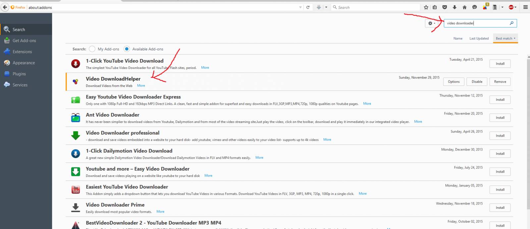Image resolution: width=530 pixels, height=229 pixels.
Task: Click the Easy Video Downloader green box icon
Action: pyautogui.click(x=76, y=172)
